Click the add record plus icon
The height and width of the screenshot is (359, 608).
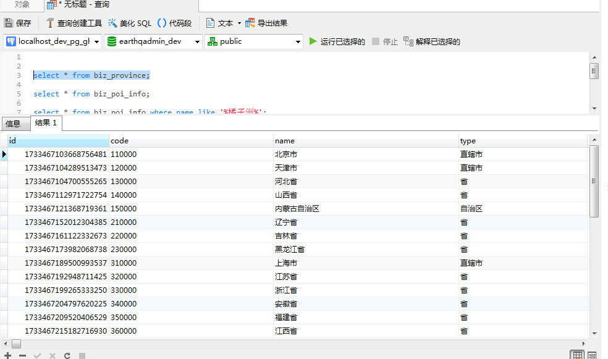(7, 355)
